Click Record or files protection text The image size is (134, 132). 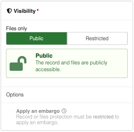(x=54, y=117)
